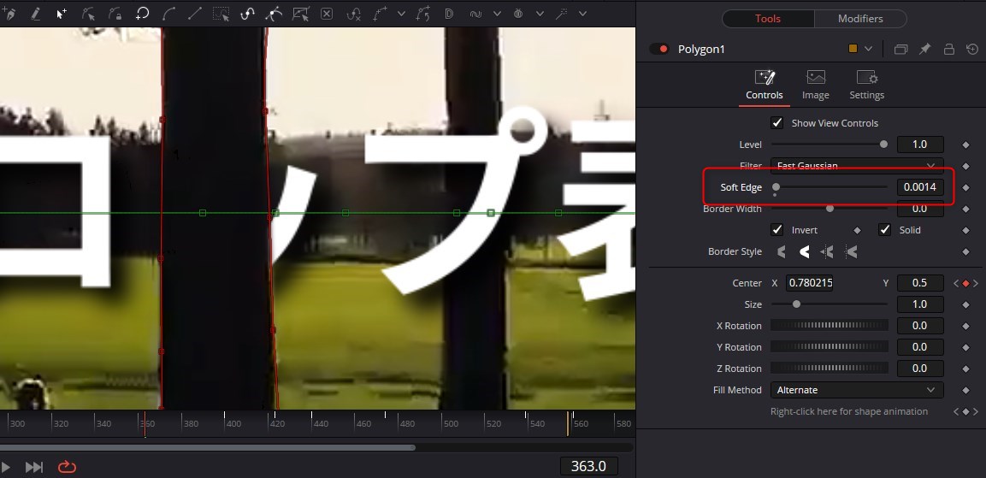
Task: Open the Settings tab
Action: (x=866, y=86)
